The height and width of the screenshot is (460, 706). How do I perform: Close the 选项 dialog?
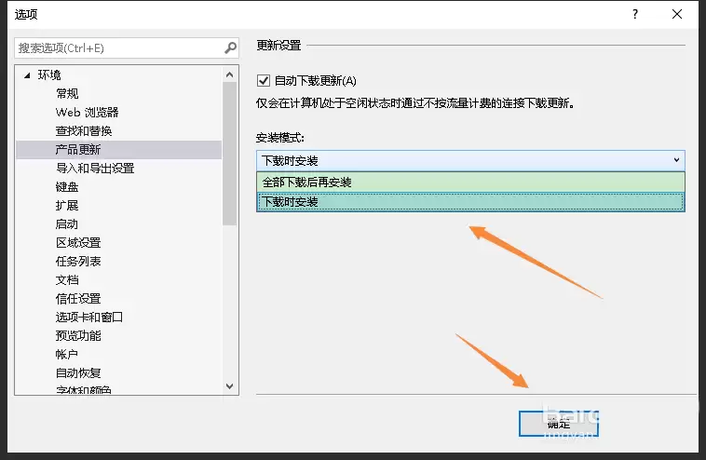click(677, 14)
